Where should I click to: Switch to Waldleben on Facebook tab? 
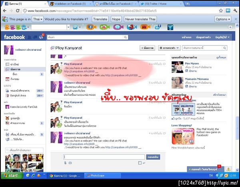tap(70, 4)
